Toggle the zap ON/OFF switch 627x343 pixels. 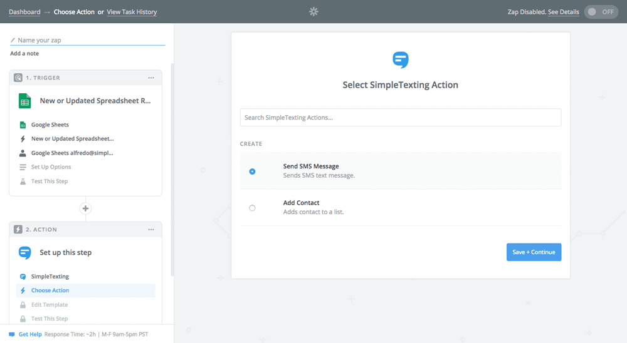(x=601, y=12)
